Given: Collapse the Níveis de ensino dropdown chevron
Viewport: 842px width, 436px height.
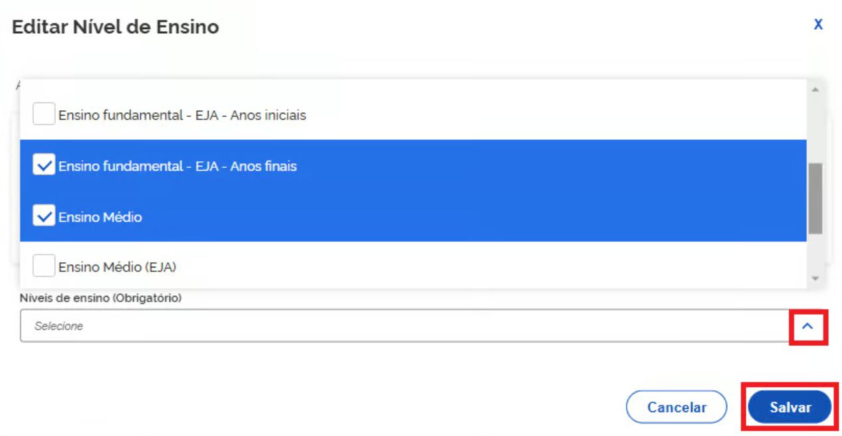Looking at the screenshot, I should pyautogui.click(x=807, y=326).
